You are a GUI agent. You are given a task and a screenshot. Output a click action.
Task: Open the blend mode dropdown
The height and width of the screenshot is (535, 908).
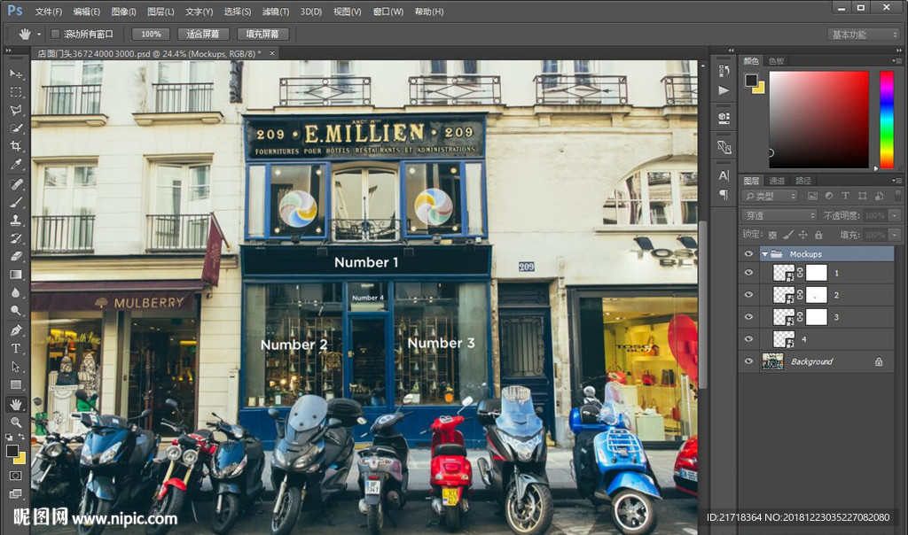779,215
